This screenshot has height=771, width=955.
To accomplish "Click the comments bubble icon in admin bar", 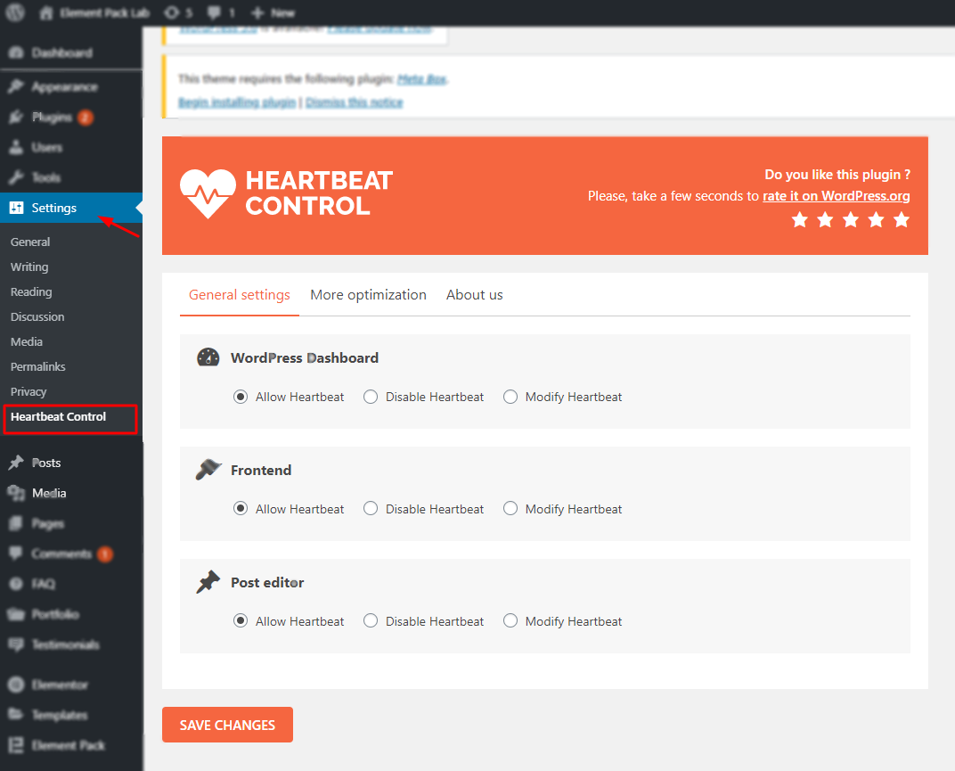I will [x=214, y=12].
